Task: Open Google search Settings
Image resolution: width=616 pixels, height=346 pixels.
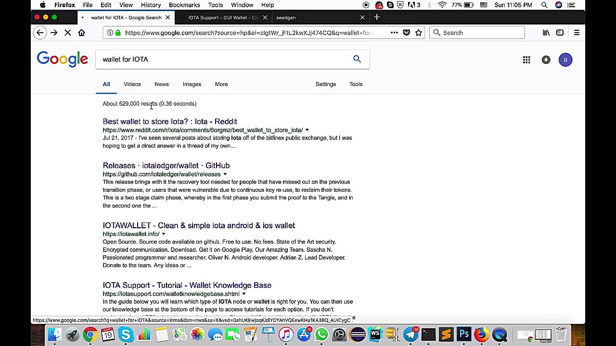Action: click(x=326, y=84)
